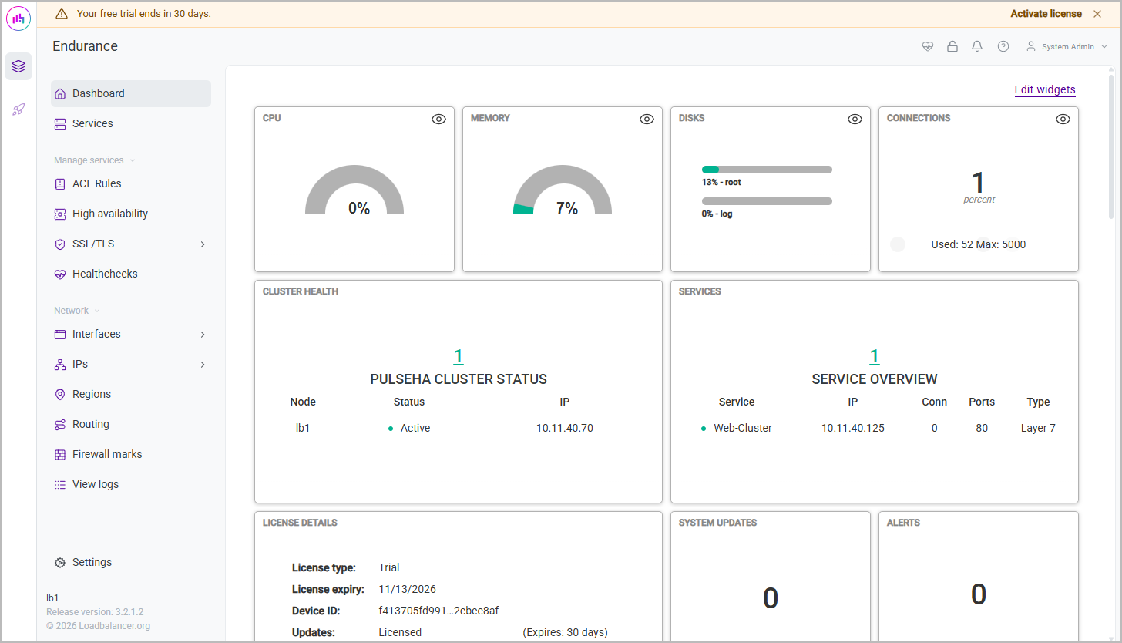Open the System Admin dropdown arrow

pyautogui.click(x=1104, y=47)
